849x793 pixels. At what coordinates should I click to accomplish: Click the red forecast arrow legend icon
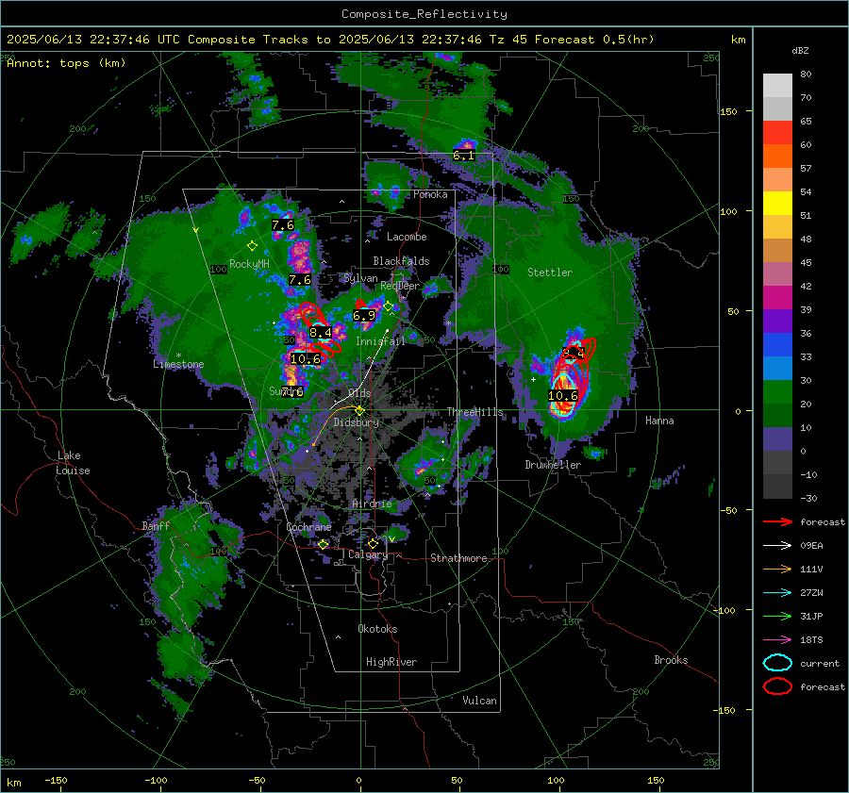point(777,521)
